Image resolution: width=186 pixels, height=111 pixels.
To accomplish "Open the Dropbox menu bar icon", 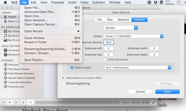I will (x=156, y=2).
